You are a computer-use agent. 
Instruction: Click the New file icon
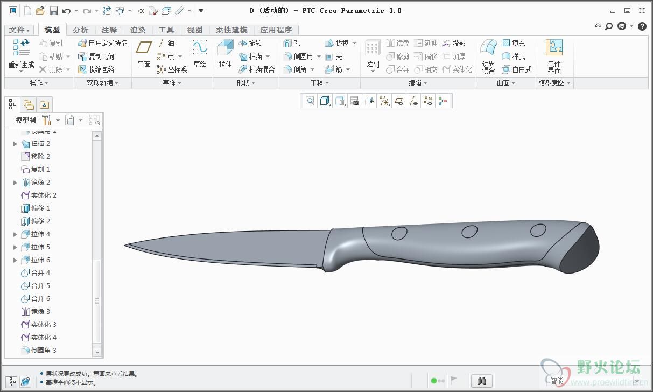(x=28, y=10)
